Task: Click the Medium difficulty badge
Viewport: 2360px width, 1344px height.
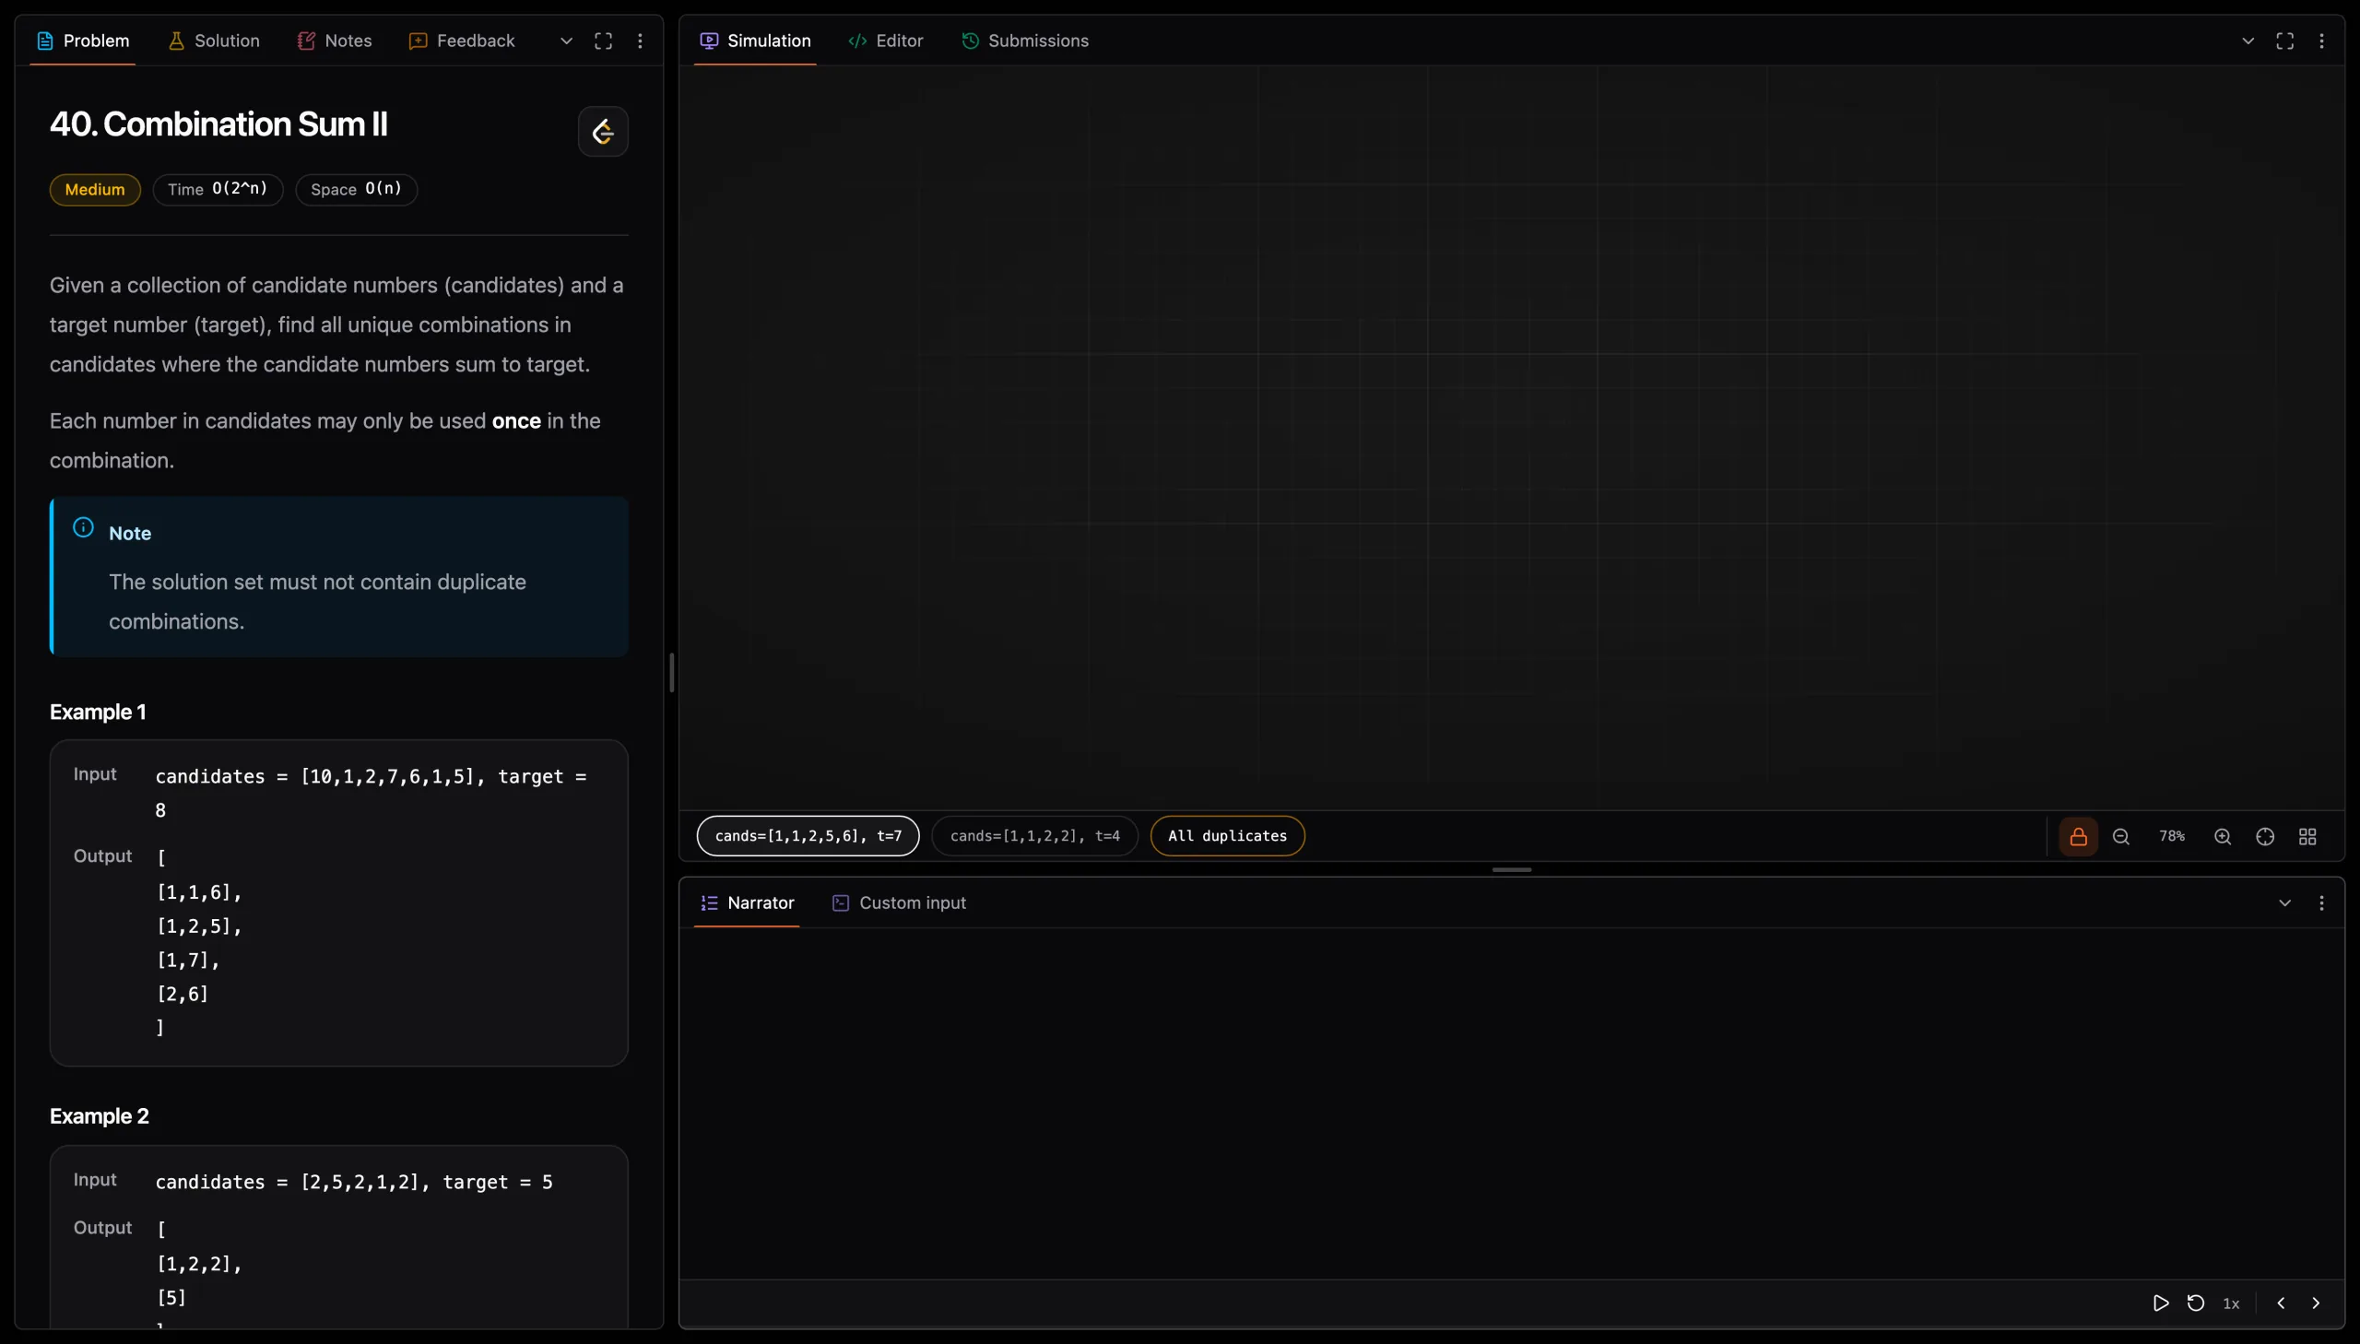Action: coord(95,190)
